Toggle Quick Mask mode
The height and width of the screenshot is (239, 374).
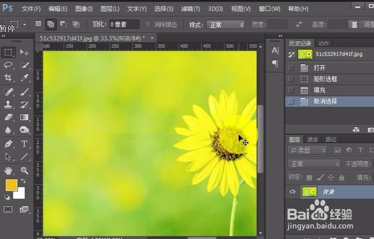8,209
